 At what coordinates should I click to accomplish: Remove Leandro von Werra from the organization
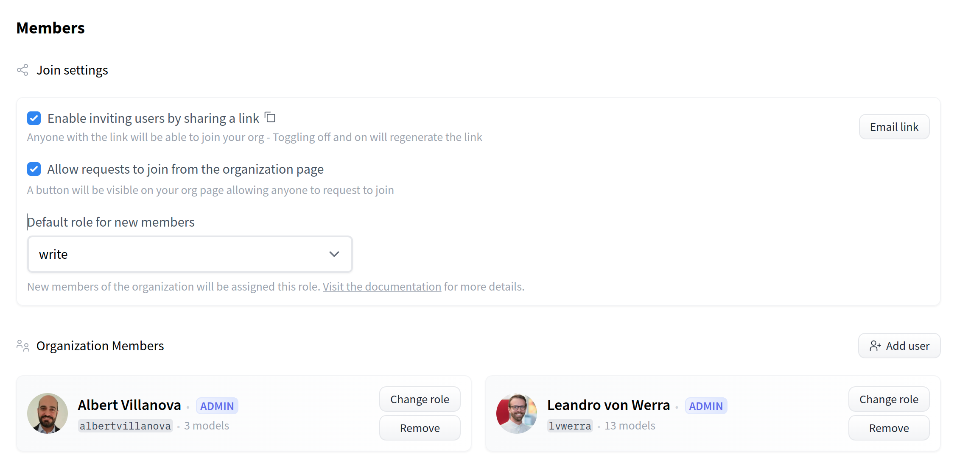[x=889, y=428]
